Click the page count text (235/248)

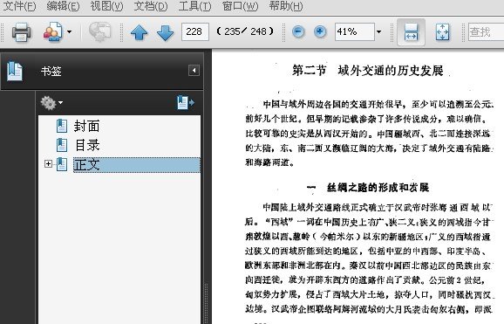(245, 31)
